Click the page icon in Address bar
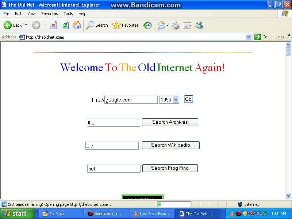Image resolution: width=292 pixels, height=219 pixels. coord(22,37)
